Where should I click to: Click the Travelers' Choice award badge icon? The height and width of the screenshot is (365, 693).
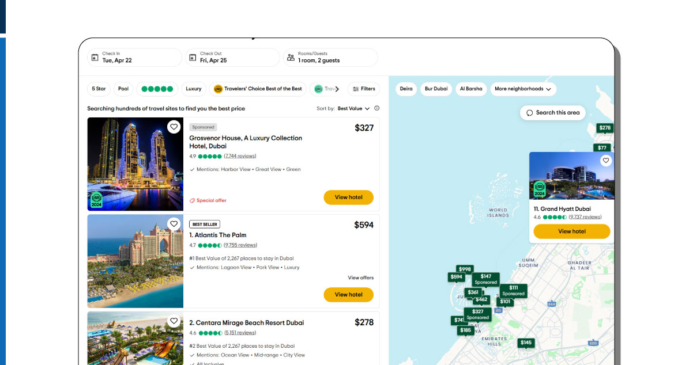tap(218, 89)
